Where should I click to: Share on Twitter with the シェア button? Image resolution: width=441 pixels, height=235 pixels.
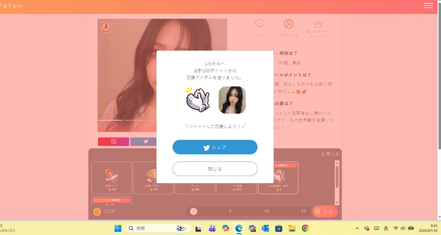click(215, 147)
